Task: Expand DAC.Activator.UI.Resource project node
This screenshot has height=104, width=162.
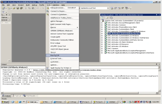Action: (102, 44)
